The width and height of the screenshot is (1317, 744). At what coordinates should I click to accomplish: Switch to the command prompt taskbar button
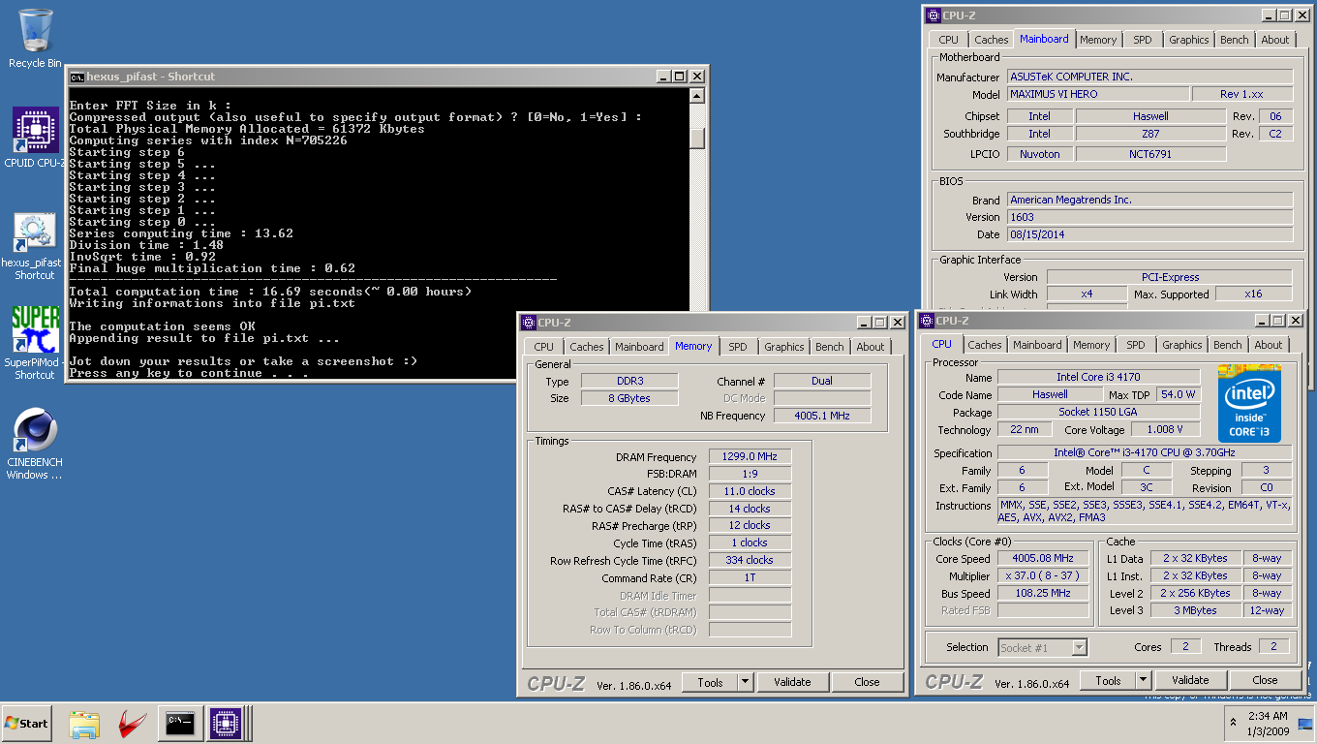click(x=180, y=723)
